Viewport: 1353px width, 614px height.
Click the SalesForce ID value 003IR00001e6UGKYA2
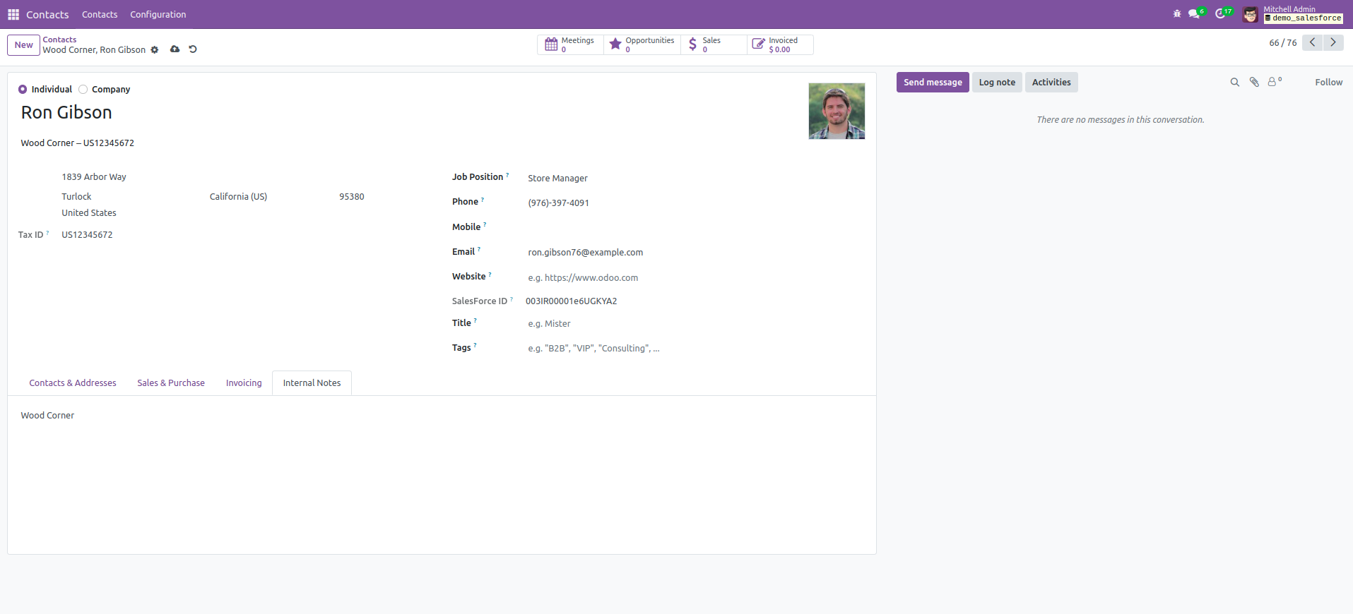pyautogui.click(x=571, y=301)
